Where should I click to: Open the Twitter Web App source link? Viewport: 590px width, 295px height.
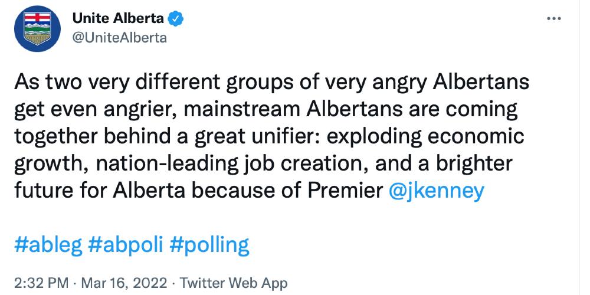(233, 283)
